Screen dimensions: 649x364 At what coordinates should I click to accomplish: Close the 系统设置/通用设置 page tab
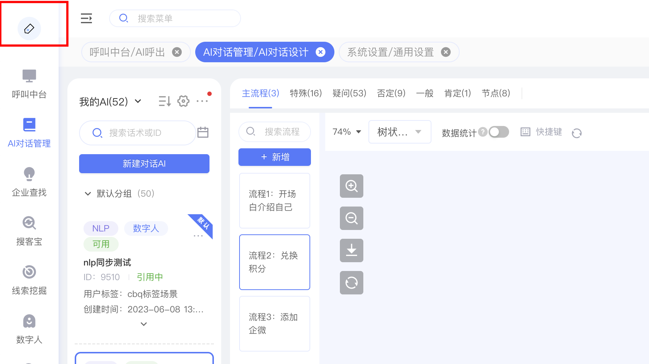446,52
